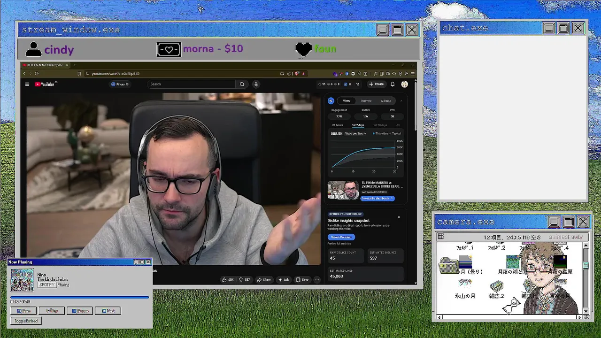This screenshot has width=601, height=338.
Task: Click Unlock Premium button
Action: (341, 237)
